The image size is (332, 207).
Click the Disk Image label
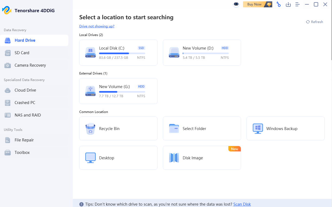(x=193, y=158)
